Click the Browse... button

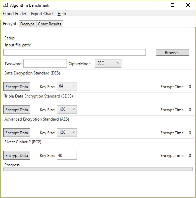click(173, 52)
